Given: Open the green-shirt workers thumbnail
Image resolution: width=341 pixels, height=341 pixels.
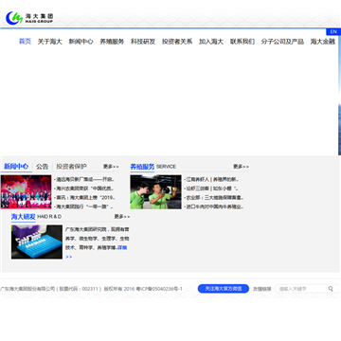Looking at the screenshot, I should (155, 192).
